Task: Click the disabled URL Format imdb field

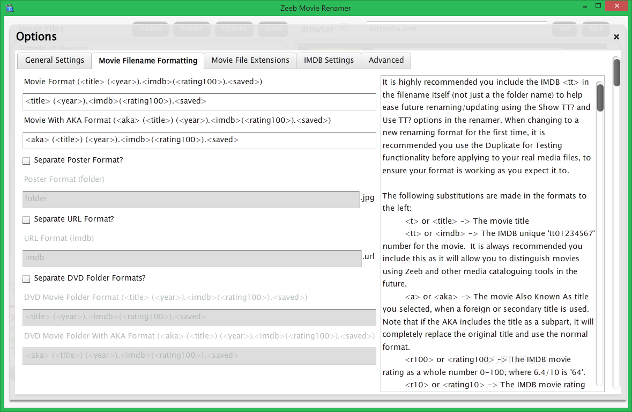Action: click(192, 258)
